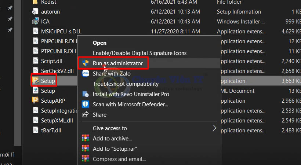The width and height of the screenshot is (301, 165).
Task: Click the WinRAR icon beside Add to archive
Action: click(86, 138)
